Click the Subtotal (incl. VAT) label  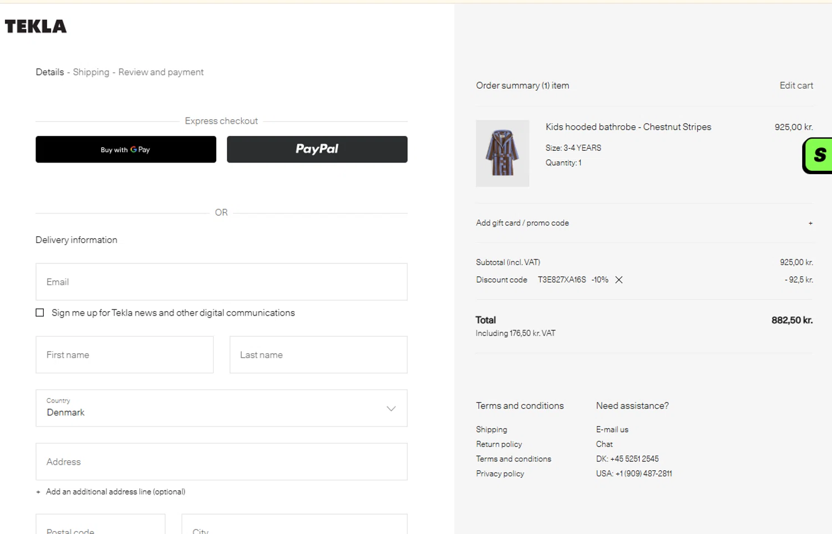(508, 262)
